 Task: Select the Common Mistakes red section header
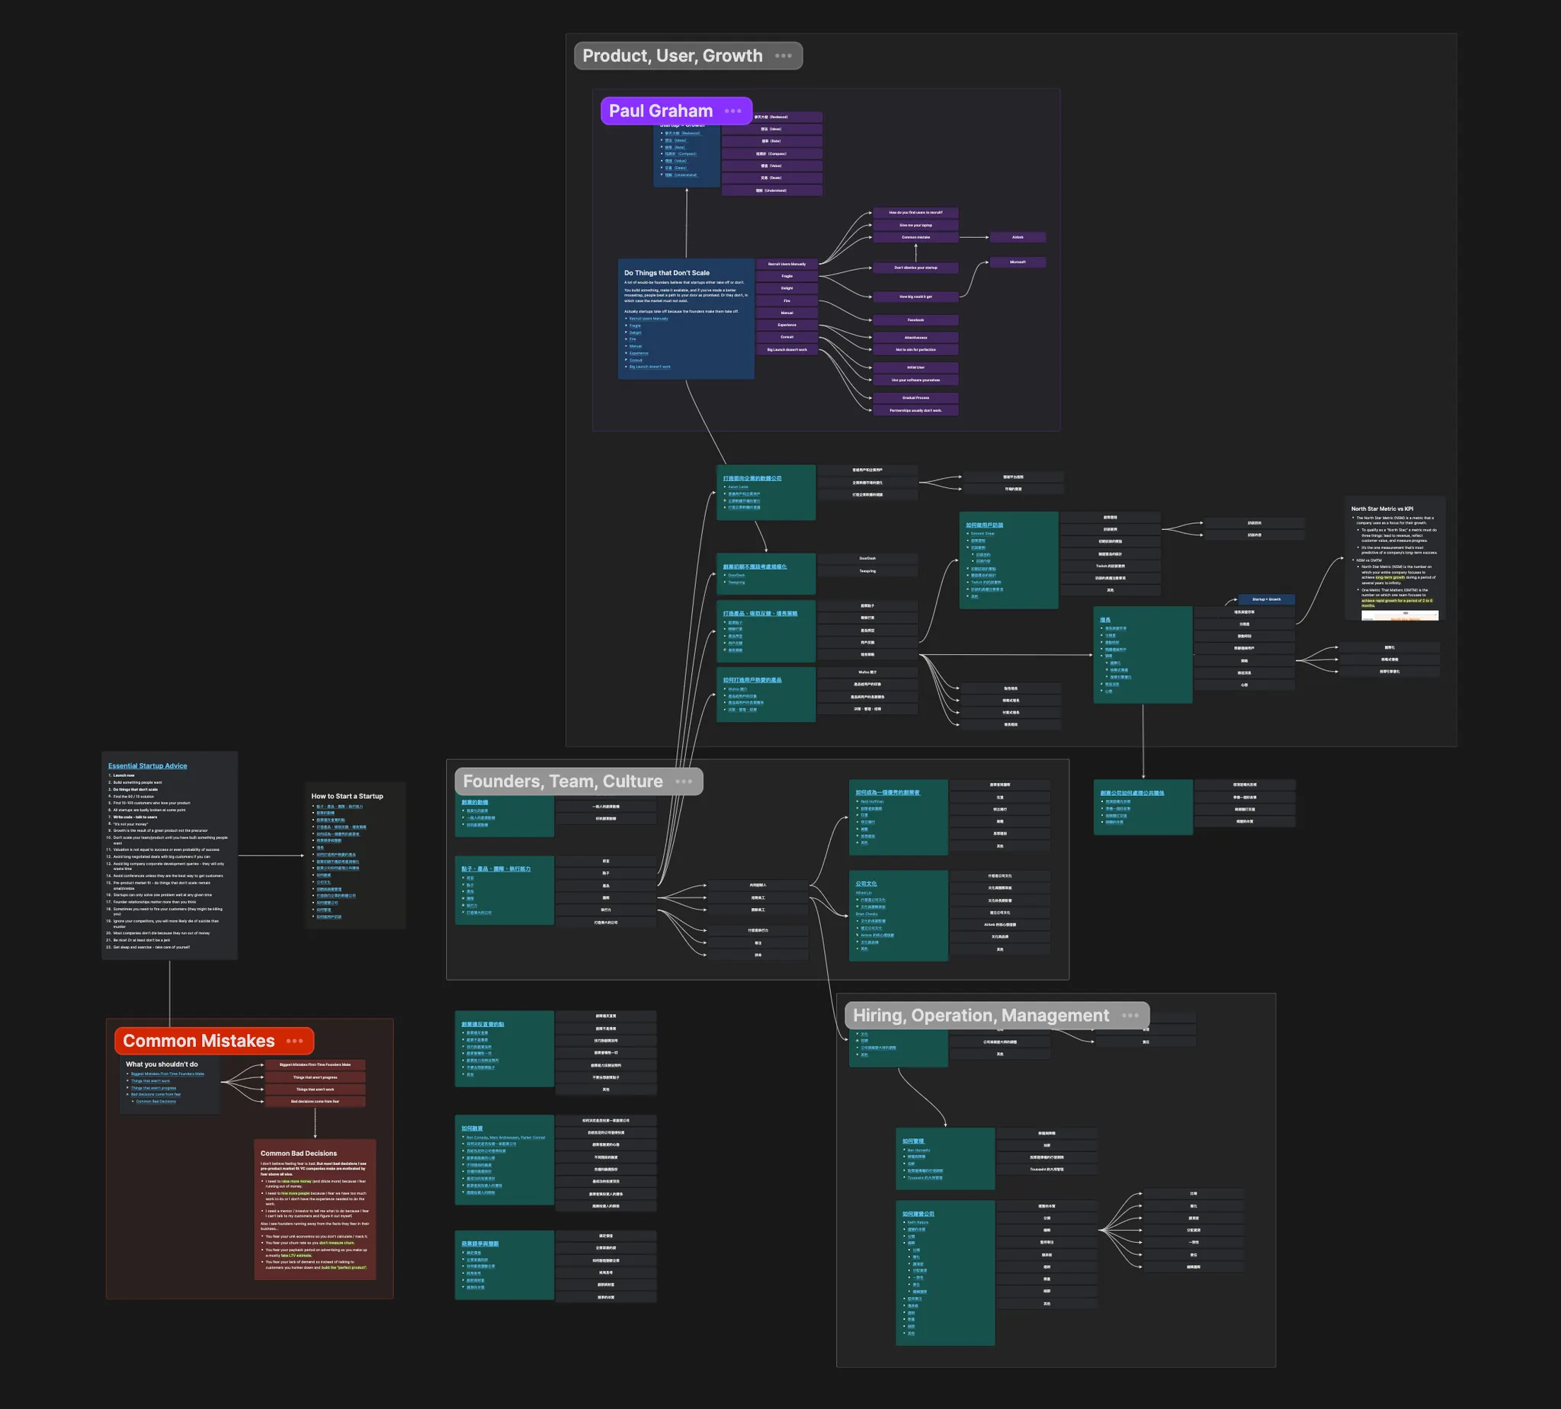pos(199,1042)
